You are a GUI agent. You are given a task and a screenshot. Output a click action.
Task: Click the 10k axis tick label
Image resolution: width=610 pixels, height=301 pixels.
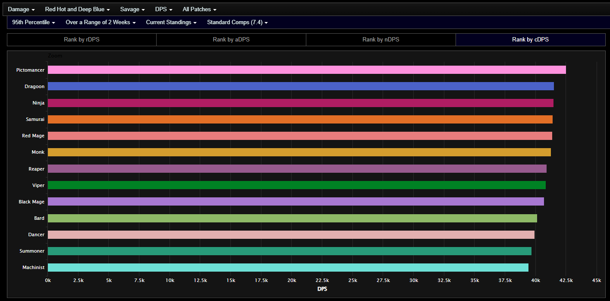(170, 280)
